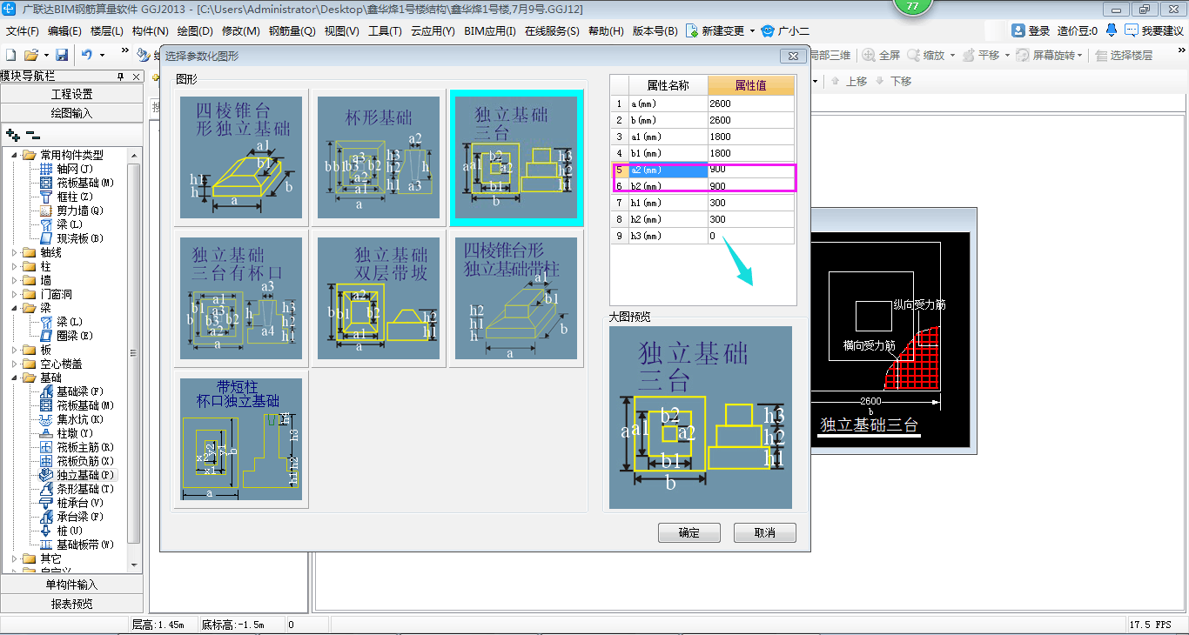
Task: Click the 平移 pan toolbar icon
Action: (968, 55)
